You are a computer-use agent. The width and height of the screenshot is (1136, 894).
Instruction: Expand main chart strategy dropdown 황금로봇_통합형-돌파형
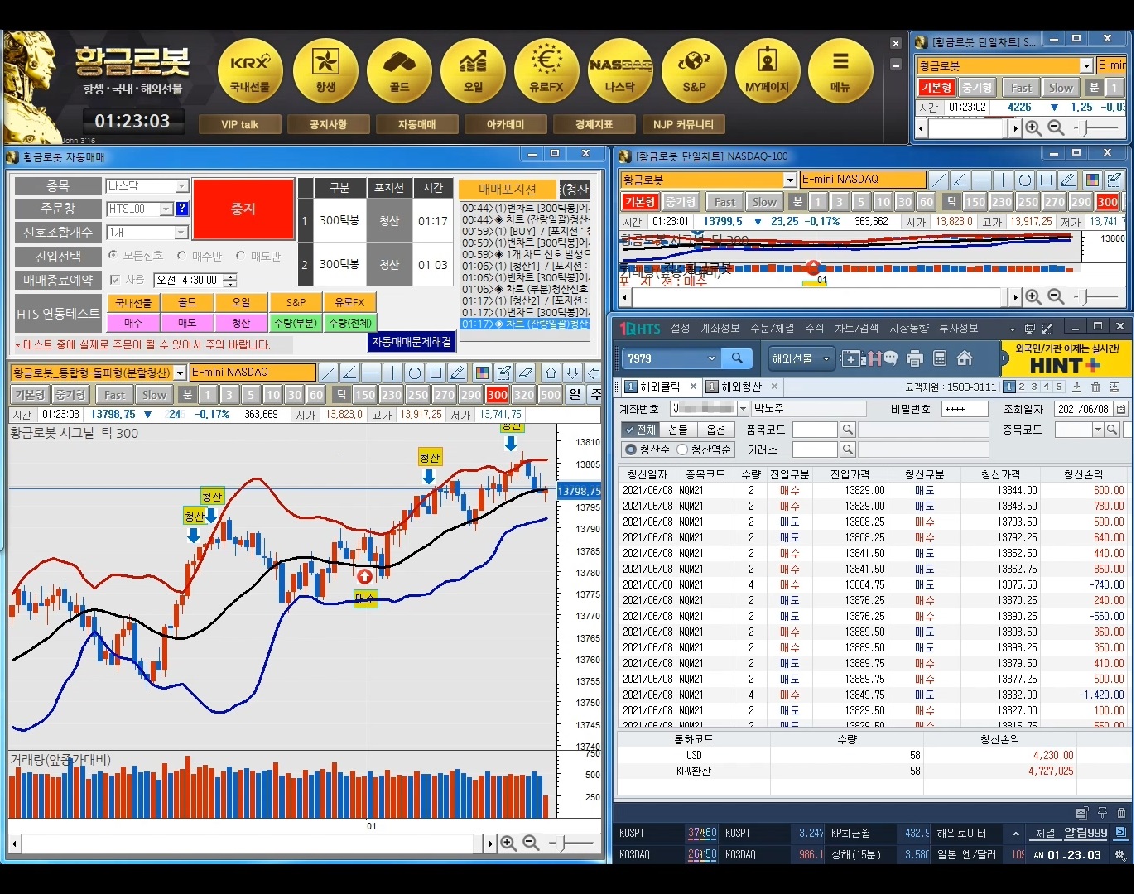[180, 373]
